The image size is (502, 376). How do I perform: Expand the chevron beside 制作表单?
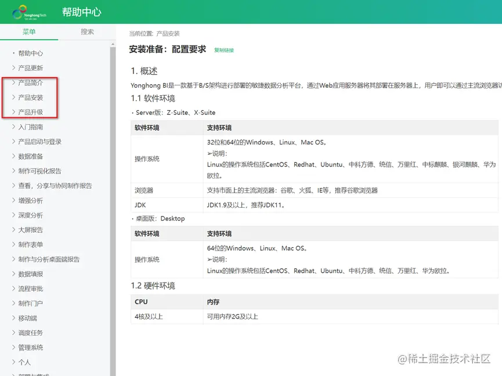(13, 244)
